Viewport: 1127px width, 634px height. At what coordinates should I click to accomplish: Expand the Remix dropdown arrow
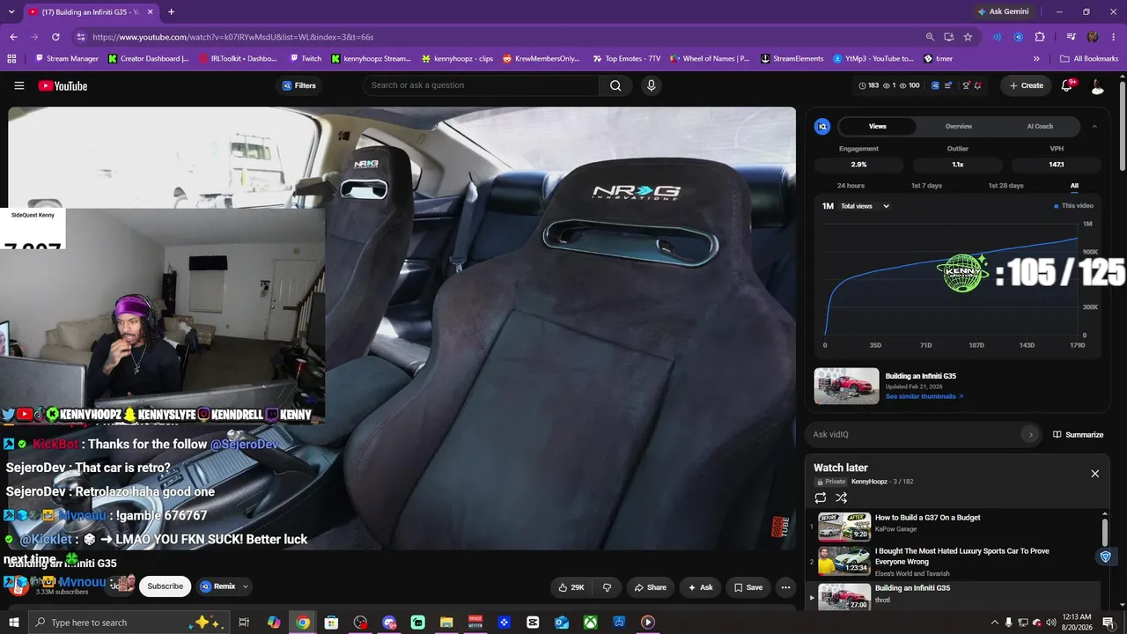tap(246, 586)
